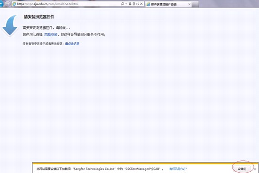This screenshot has height=176, width=259.
Task: Select the 客户端管理控件安装 tab
Action: pos(168,4)
